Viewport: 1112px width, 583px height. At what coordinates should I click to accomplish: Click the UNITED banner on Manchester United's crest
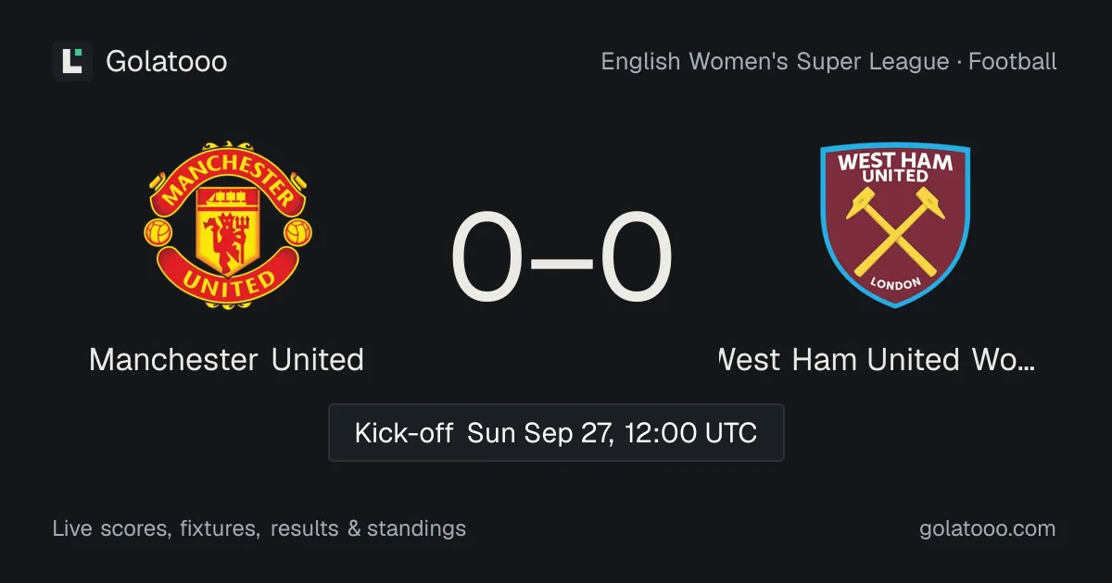coord(227,280)
